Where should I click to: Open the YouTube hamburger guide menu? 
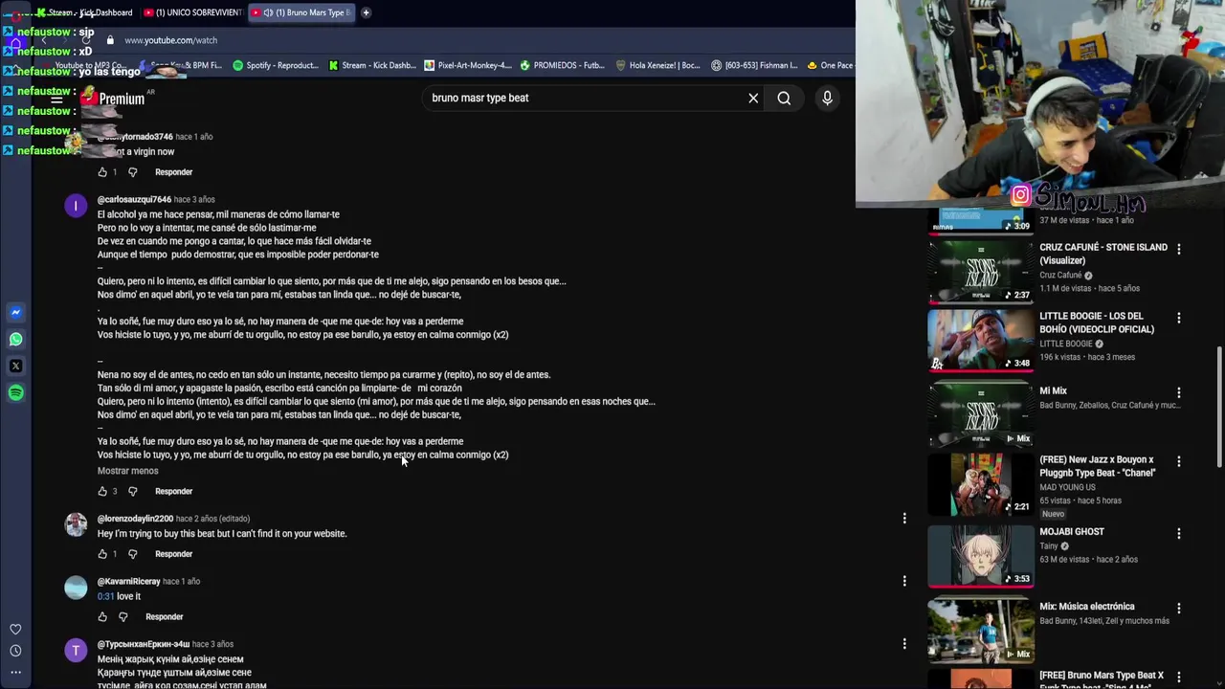[56, 99]
